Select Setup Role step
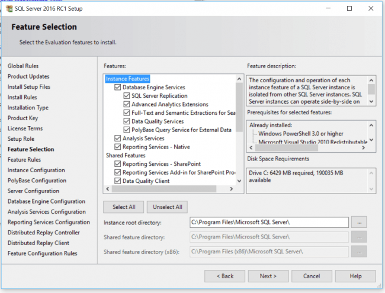The height and width of the screenshot is (293, 385). point(21,139)
